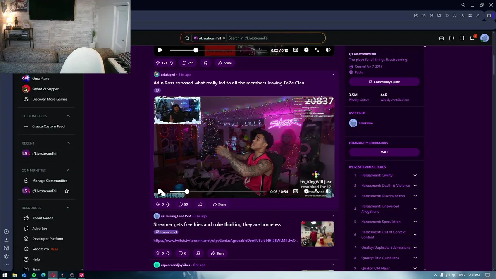Open the browser send flow arrow icon
Screen dimensions: 496x279
(x=447, y=15)
